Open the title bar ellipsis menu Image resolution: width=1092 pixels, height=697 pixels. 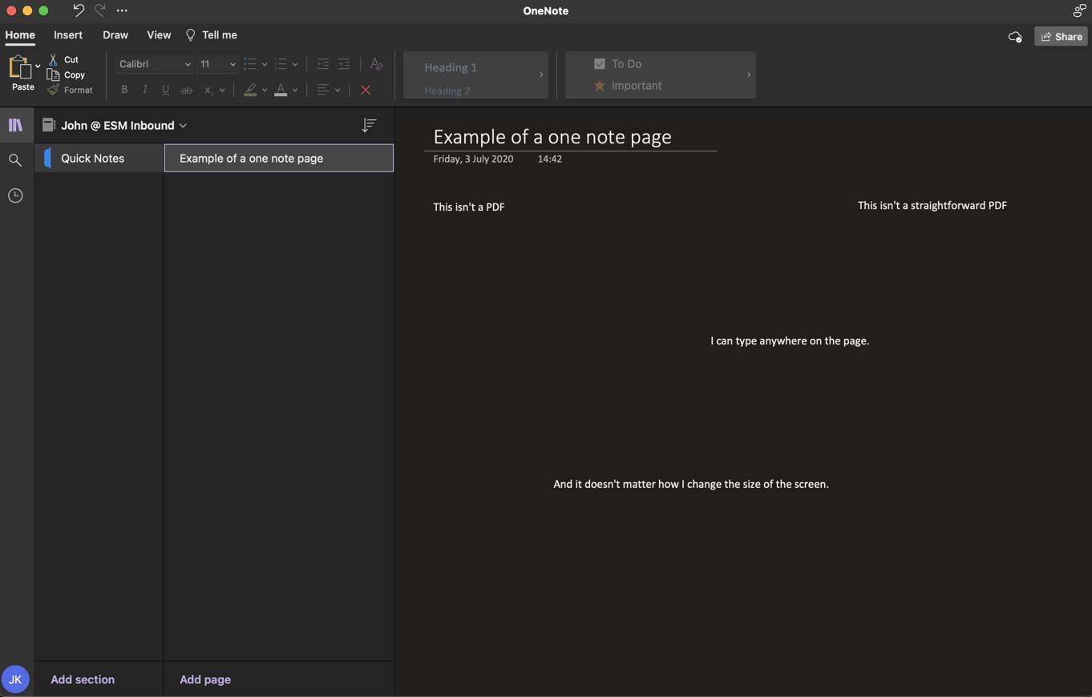tap(122, 10)
